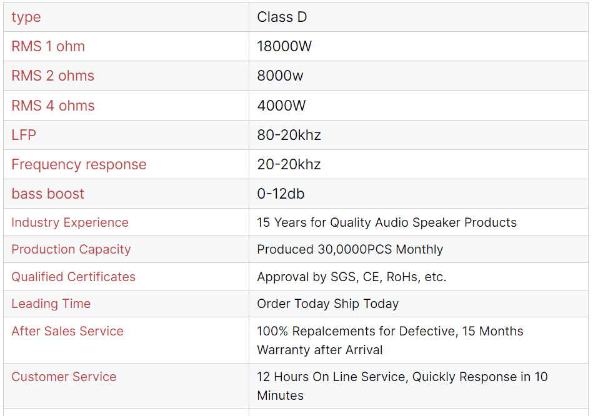The height and width of the screenshot is (416, 593).
Task: Click the '80-20khz' LFP value
Action: 289,135
